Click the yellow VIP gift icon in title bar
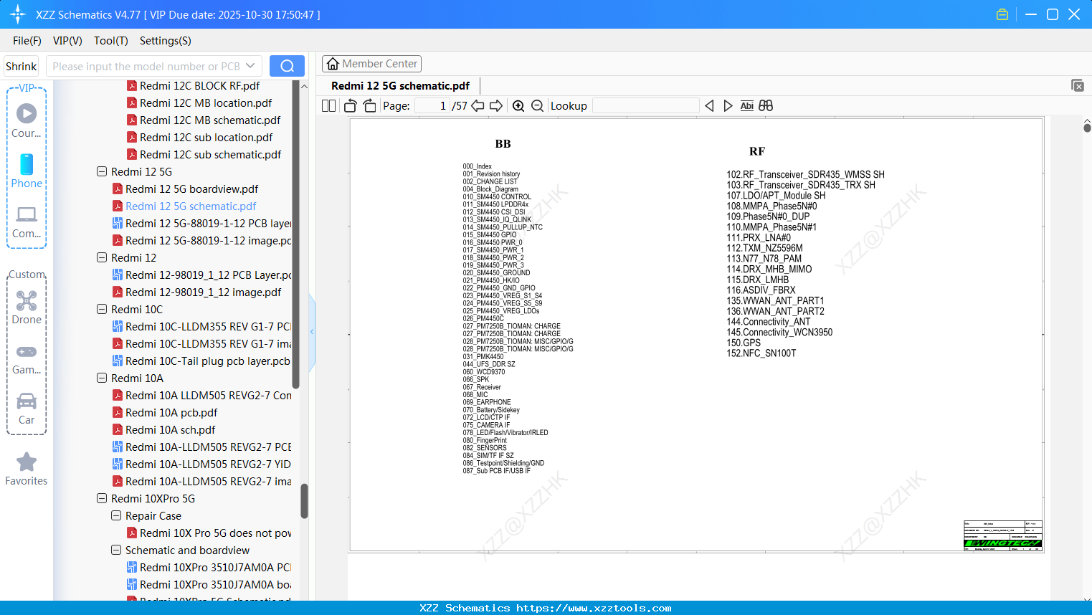1092x615 pixels. tap(1002, 14)
